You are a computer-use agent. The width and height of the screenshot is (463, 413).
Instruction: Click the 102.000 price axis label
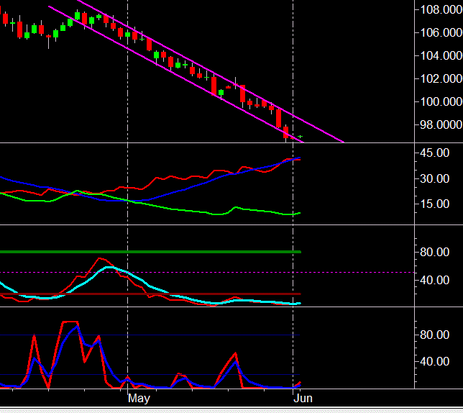point(441,78)
